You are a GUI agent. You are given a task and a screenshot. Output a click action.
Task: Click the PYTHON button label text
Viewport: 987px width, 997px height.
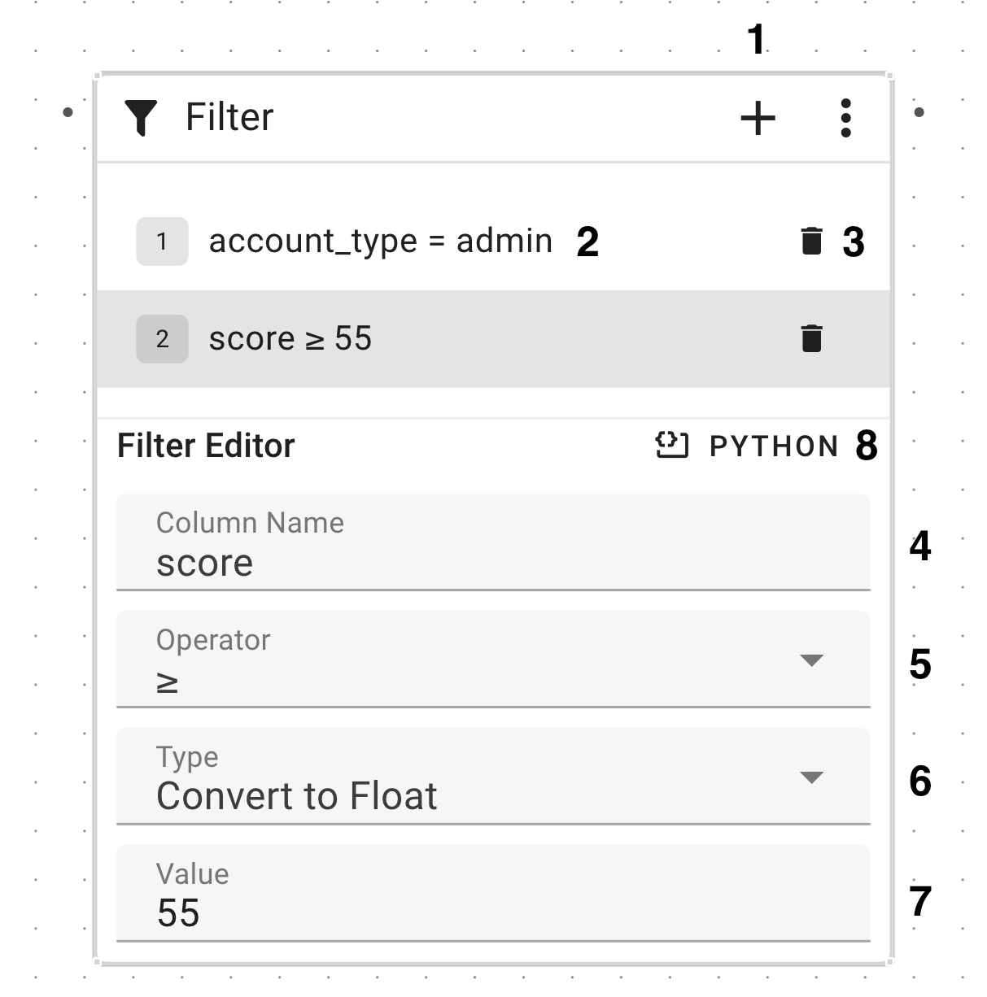tap(774, 446)
